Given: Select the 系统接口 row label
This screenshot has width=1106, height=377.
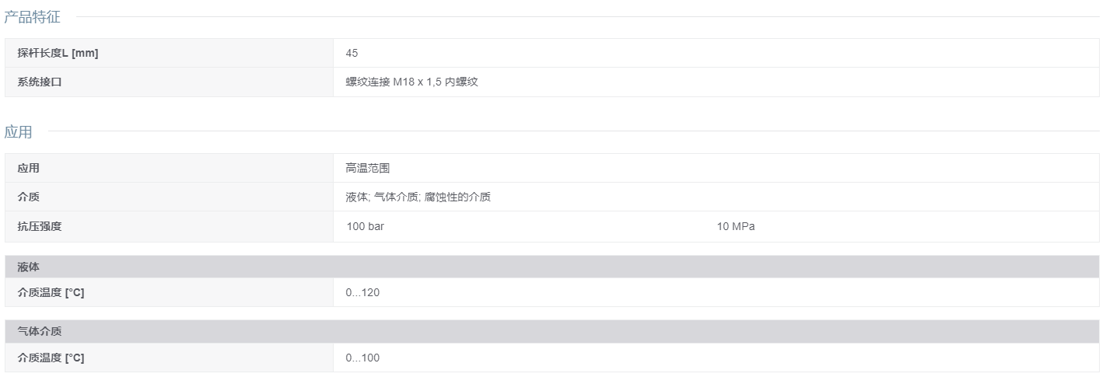Looking at the screenshot, I should [39, 82].
